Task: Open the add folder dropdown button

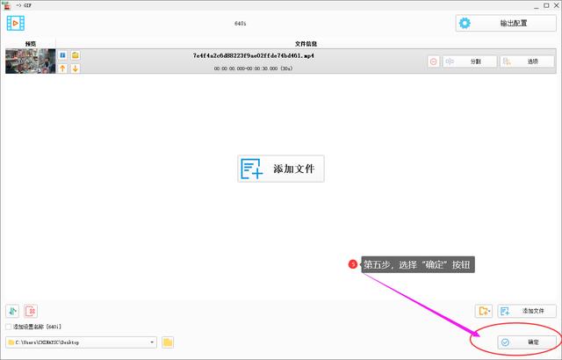Action: (x=484, y=311)
